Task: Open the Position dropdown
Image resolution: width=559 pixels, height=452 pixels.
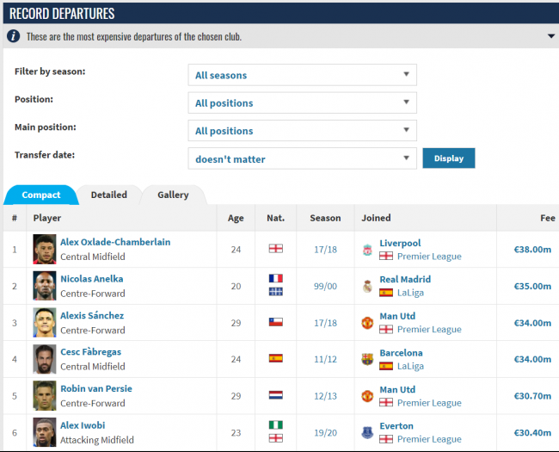Action: click(x=303, y=102)
